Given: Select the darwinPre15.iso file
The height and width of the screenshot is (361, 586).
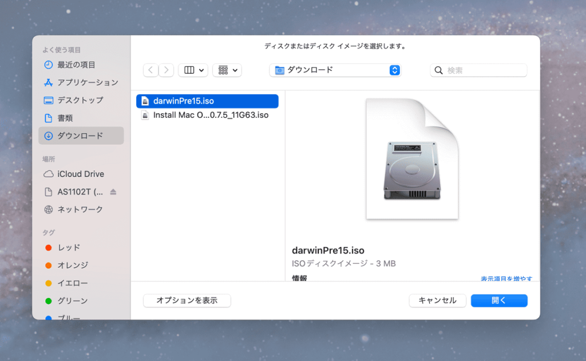Looking at the screenshot, I should pos(207,101).
